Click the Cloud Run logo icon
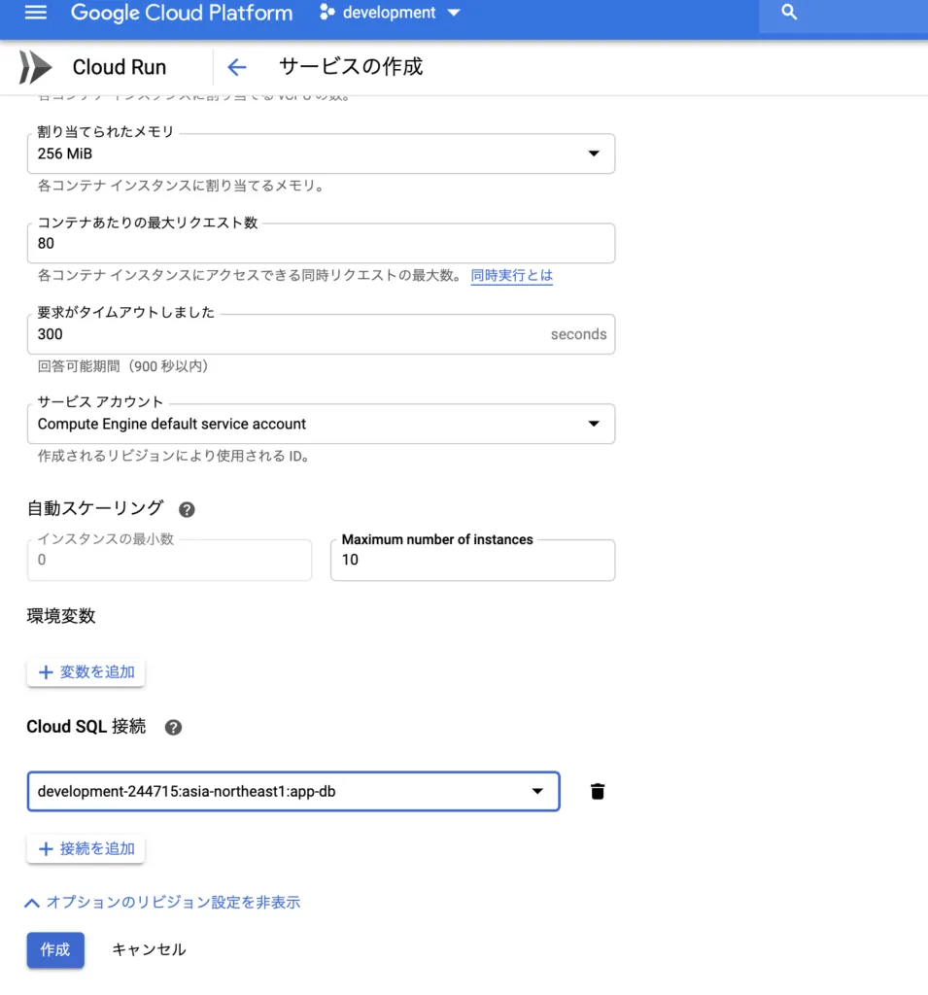Screen dimensions: 928x995 point(35,67)
